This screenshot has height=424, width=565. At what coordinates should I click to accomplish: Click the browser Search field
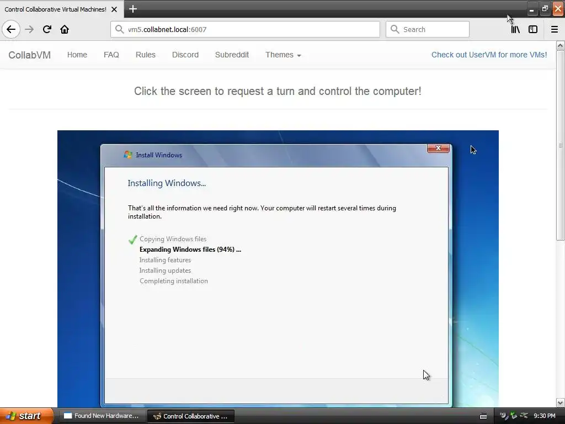pos(428,29)
